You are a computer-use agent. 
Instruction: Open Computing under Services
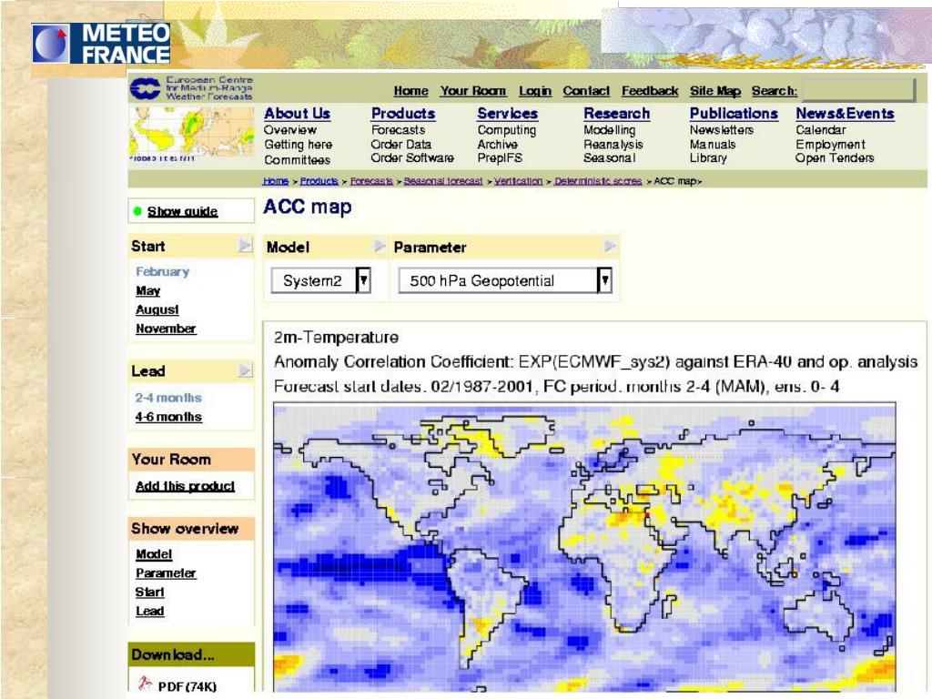tap(506, 130)
